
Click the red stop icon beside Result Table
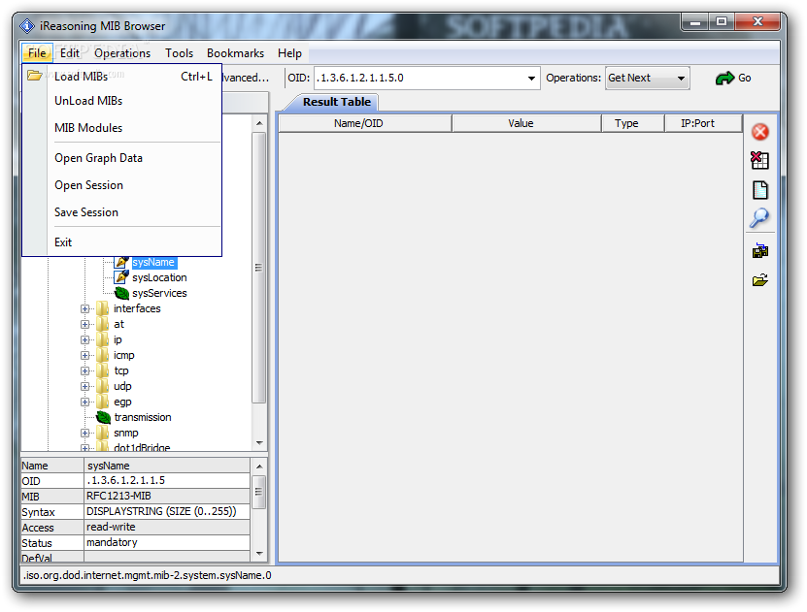pos(760,132)
